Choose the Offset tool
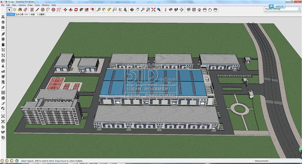The height and width of the screenshot is (164, 302). click(x=92, y=10)
